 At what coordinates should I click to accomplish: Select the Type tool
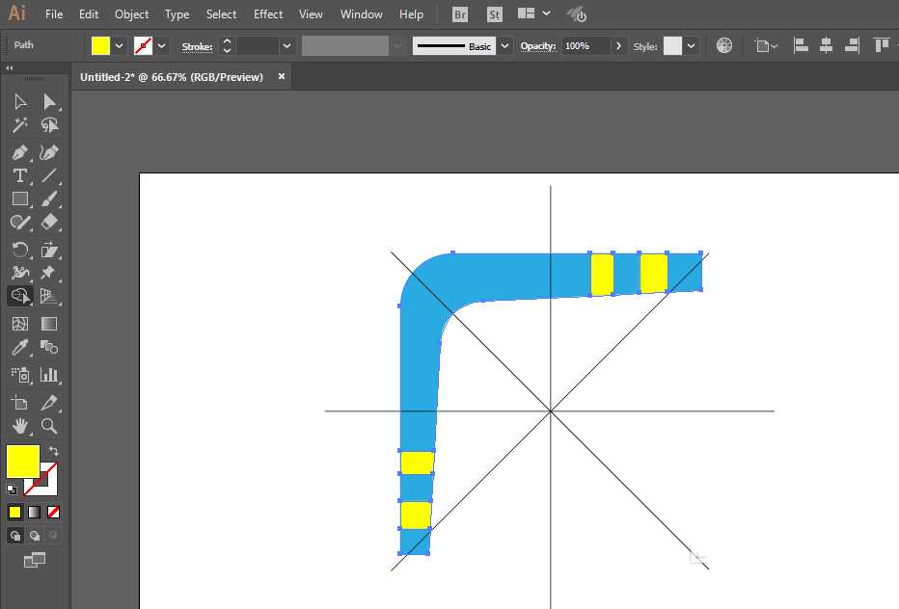(x=19, y=175)
